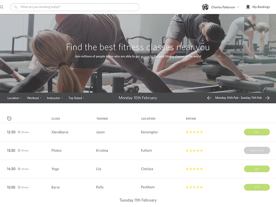Toggle a star in the Yoga rating
Viewport: 276px width, 207px height.
pyautogui.click(x=194, y=169)
